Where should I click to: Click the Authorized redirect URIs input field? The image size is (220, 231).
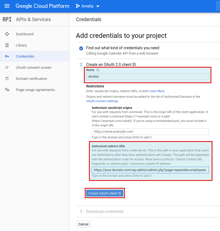coord(150,170)
